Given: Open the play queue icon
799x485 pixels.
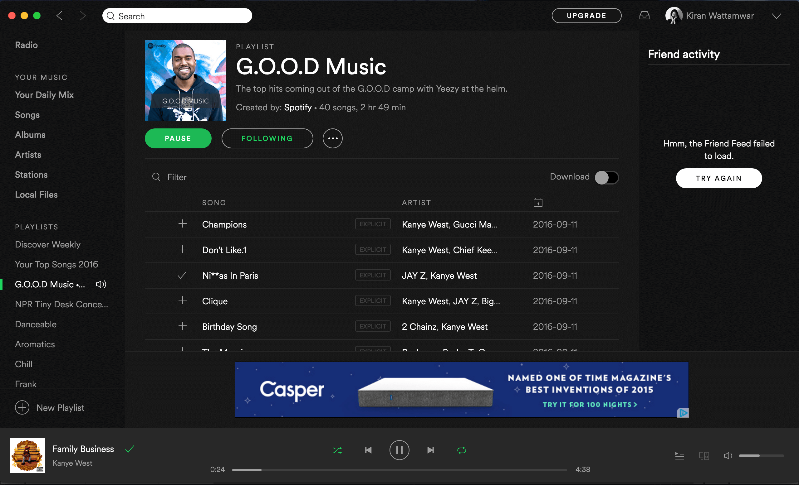Looking at the screenshot, I should (679, 456).
